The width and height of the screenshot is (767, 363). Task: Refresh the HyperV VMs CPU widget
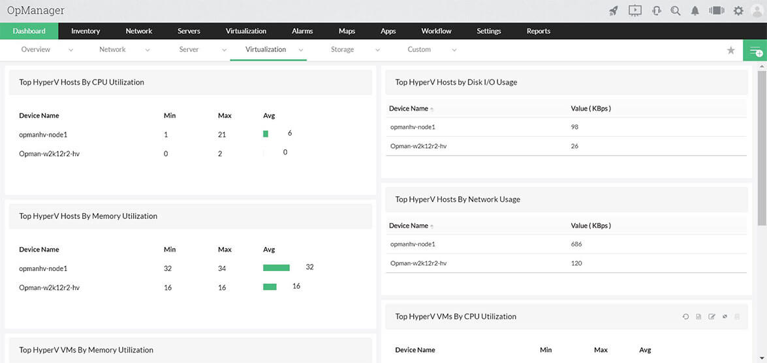[685, 317]
